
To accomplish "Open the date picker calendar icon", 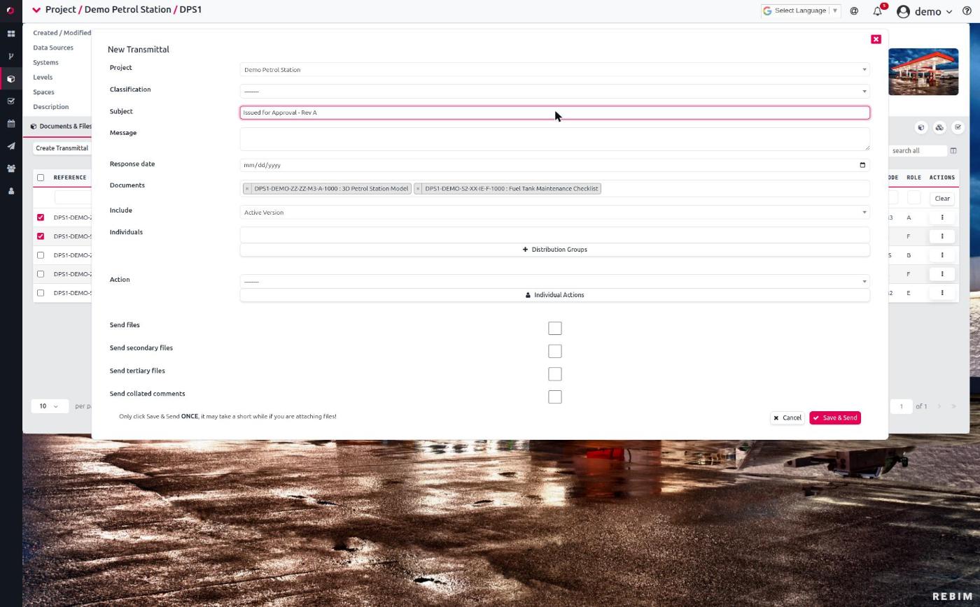I will pos(862,165).
